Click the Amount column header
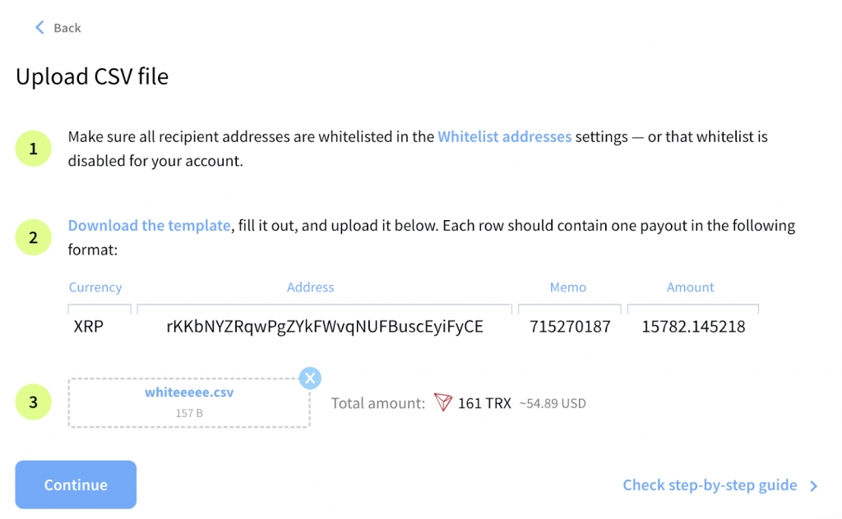The height and width of the screenshot is (519, 842). click(x=690, y=287)
